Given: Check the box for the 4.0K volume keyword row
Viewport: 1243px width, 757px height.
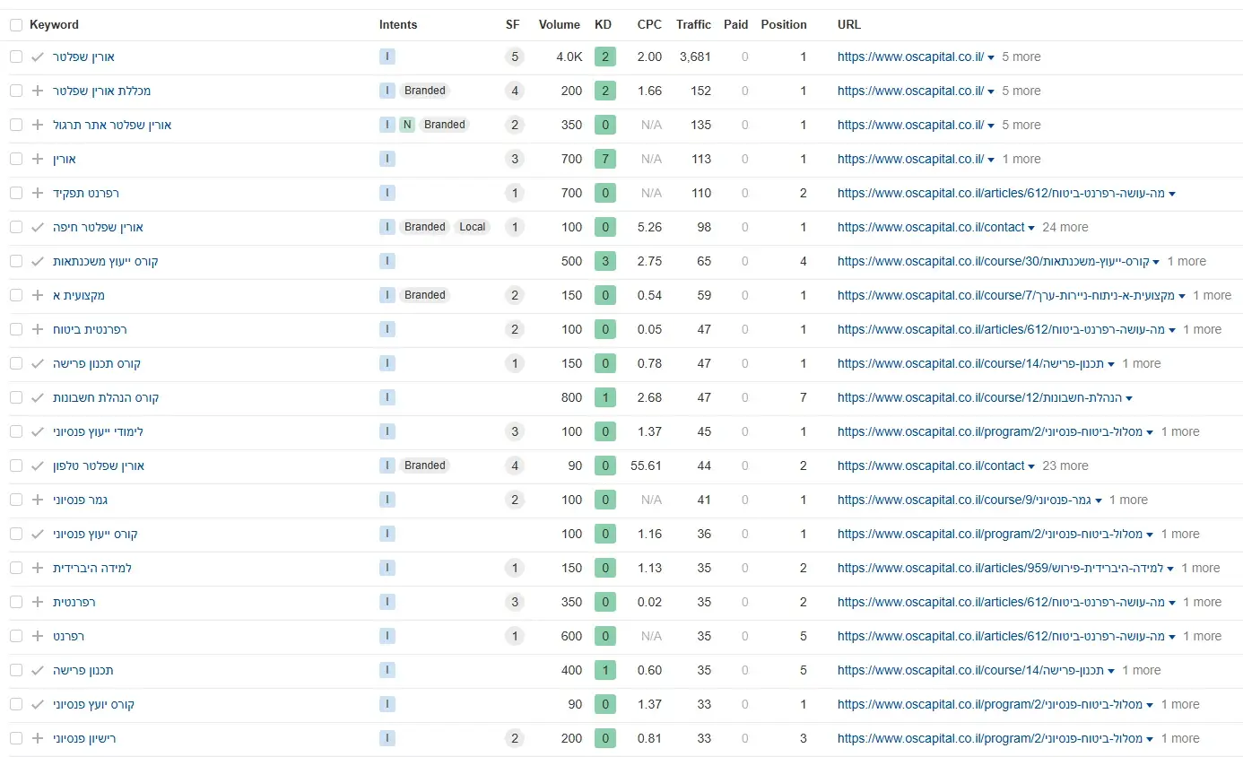Looking at the screenshot, I should pyautogui.click(x=16, y=57).
